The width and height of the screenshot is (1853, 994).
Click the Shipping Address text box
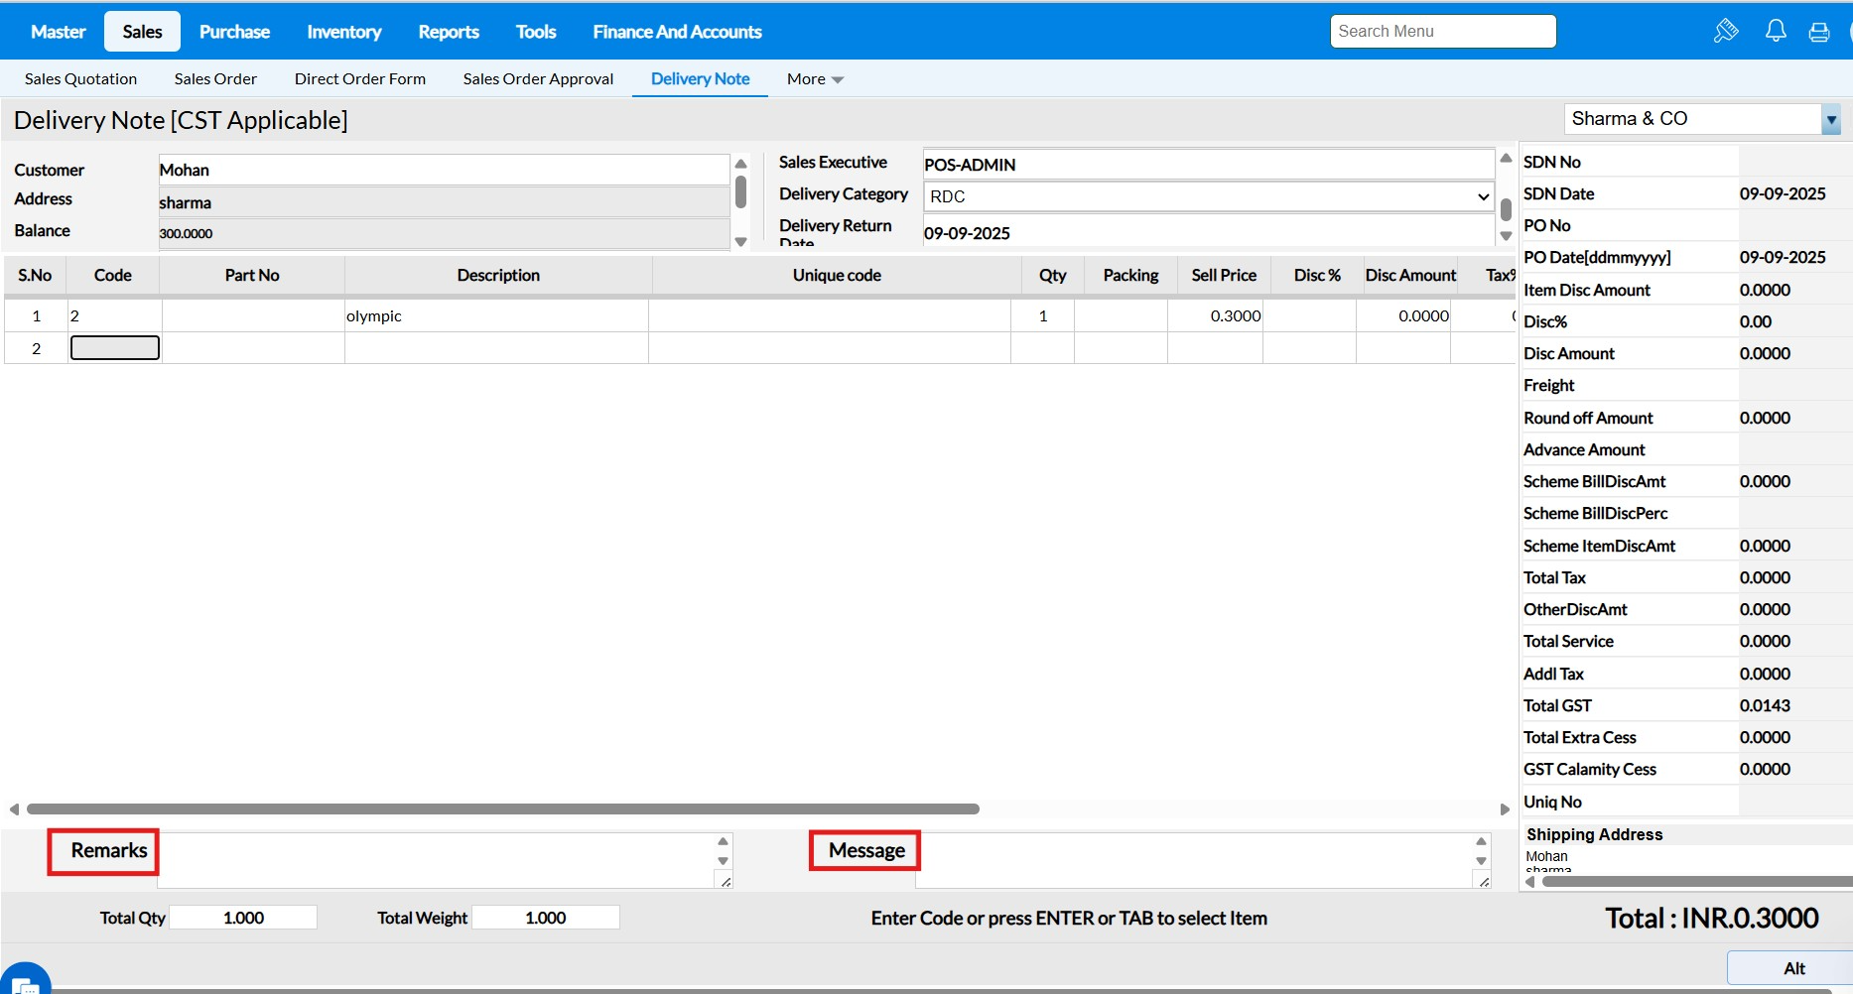pos(1687,859)
